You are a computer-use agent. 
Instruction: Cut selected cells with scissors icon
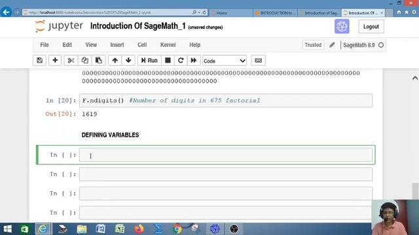coord(71,61)
